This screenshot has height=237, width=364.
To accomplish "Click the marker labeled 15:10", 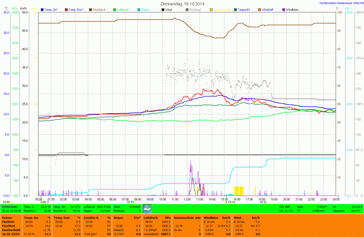I will tap(226, 202).
